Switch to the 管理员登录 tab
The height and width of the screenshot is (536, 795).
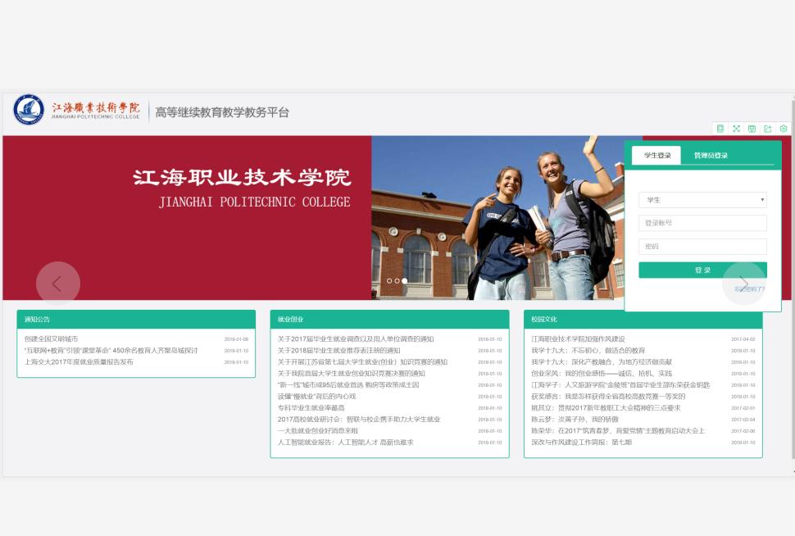[711, 156]
